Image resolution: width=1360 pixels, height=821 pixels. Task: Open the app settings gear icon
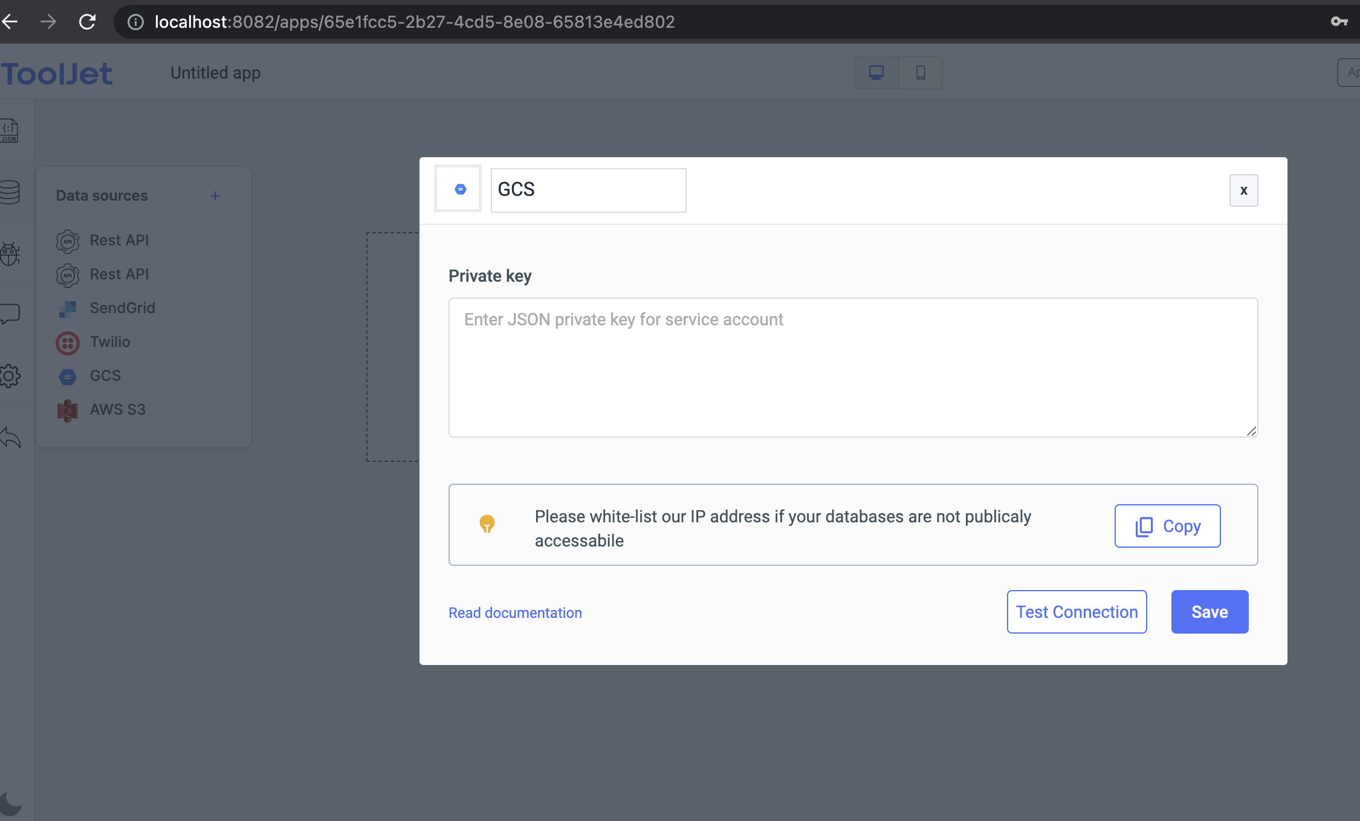pos(10,376)
